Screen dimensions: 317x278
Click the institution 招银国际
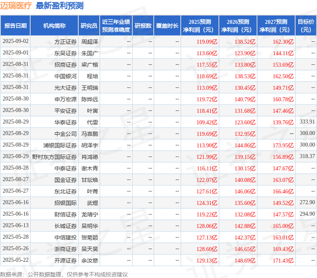pos(66,203)
